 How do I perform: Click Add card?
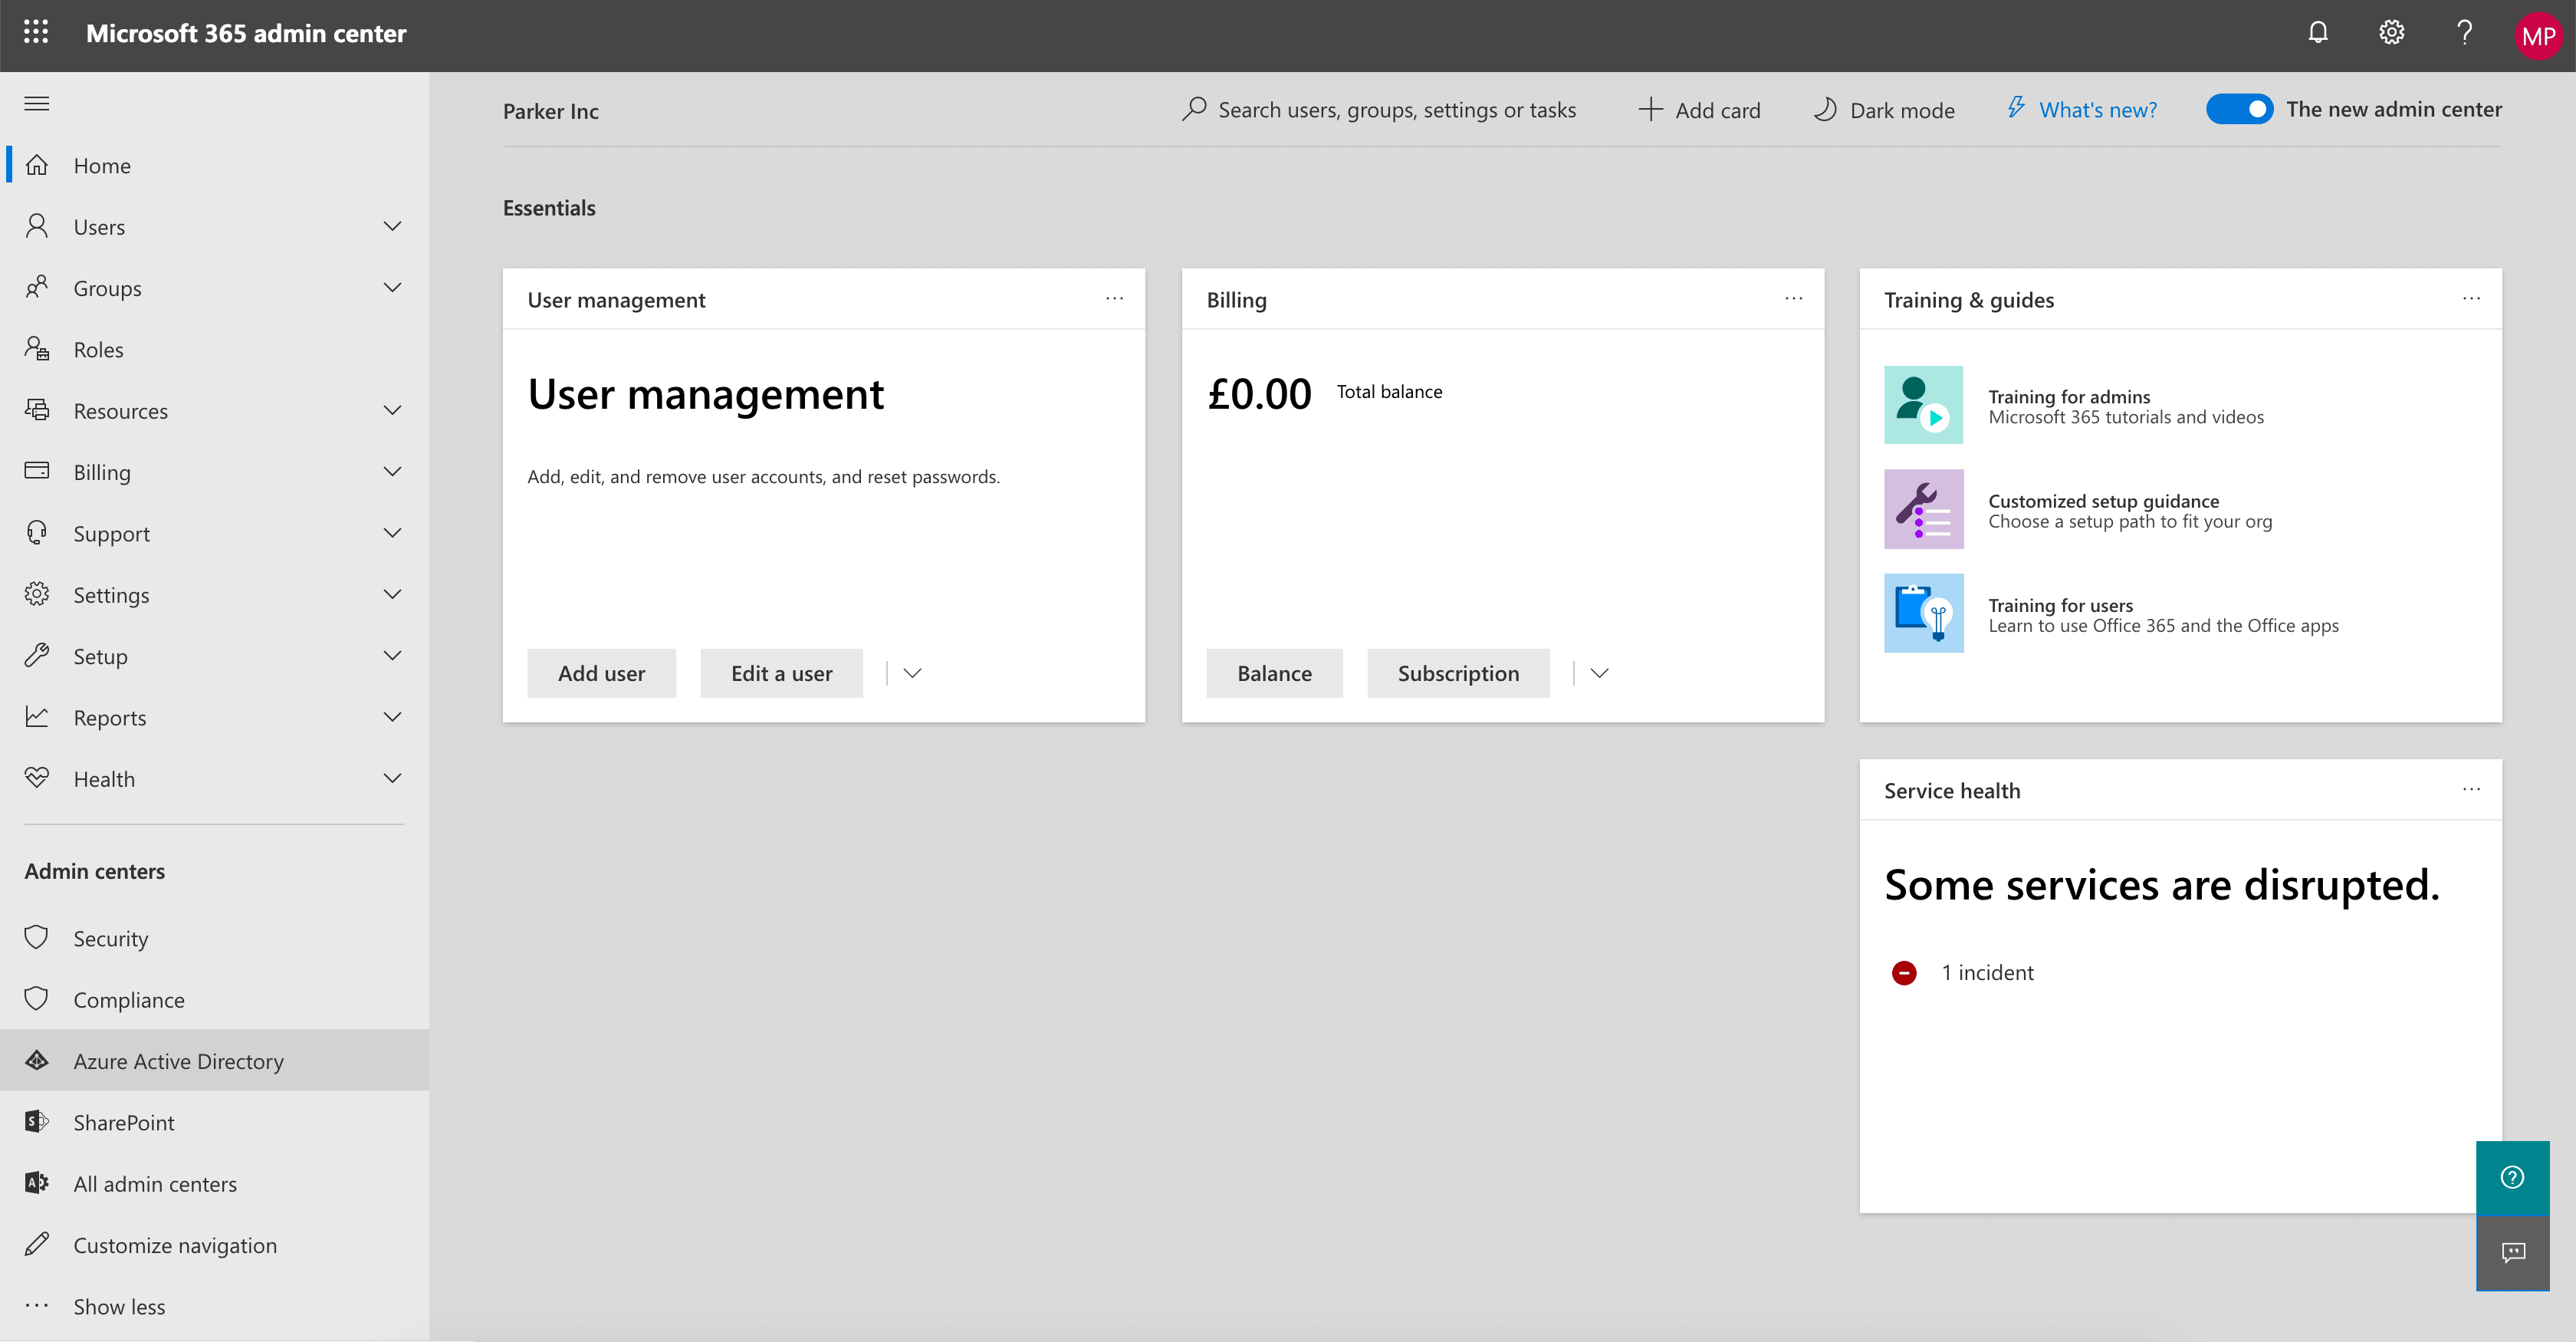[x=1699, y=110]
